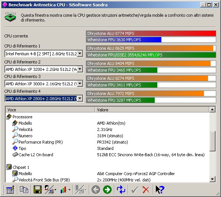Click the list scrollbar up arrow
Screen dimensions: 221x197
point(212,109)
